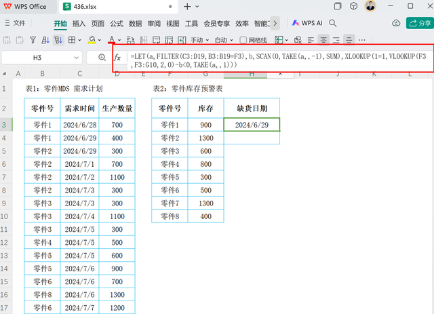Select the 页面 ribbon tab

[98, 24]
